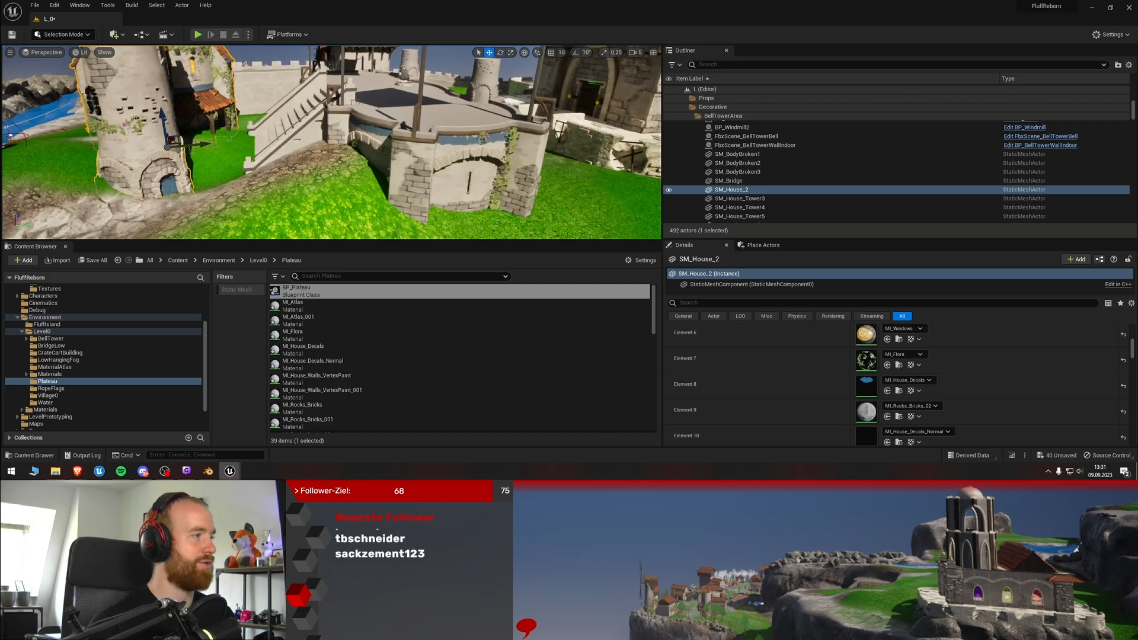Open the Tools menu

click(x=107, y=5)
